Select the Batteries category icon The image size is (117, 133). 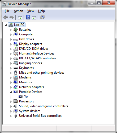pos(16,30)
